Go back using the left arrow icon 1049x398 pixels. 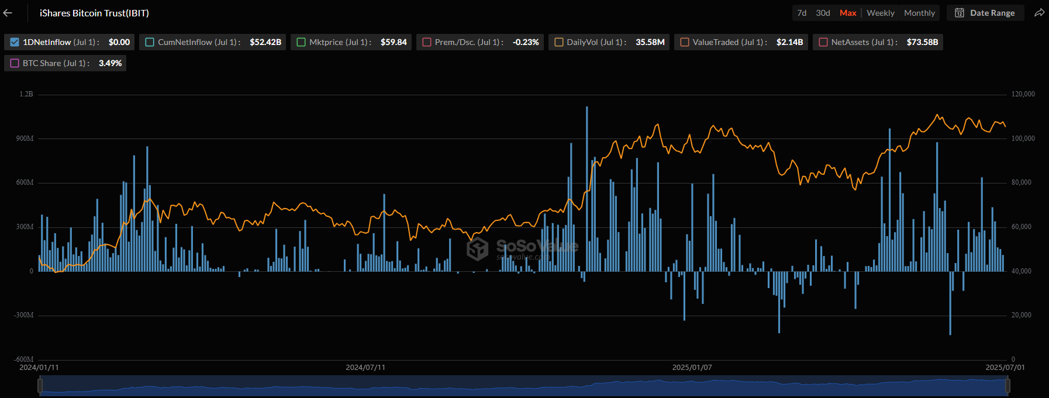click(x=8, y=13)
